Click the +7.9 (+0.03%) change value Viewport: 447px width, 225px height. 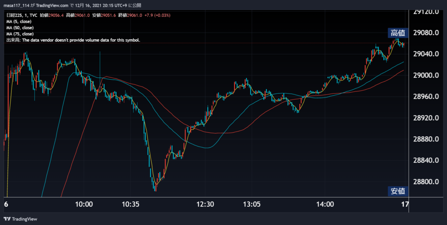pos(157,15)
